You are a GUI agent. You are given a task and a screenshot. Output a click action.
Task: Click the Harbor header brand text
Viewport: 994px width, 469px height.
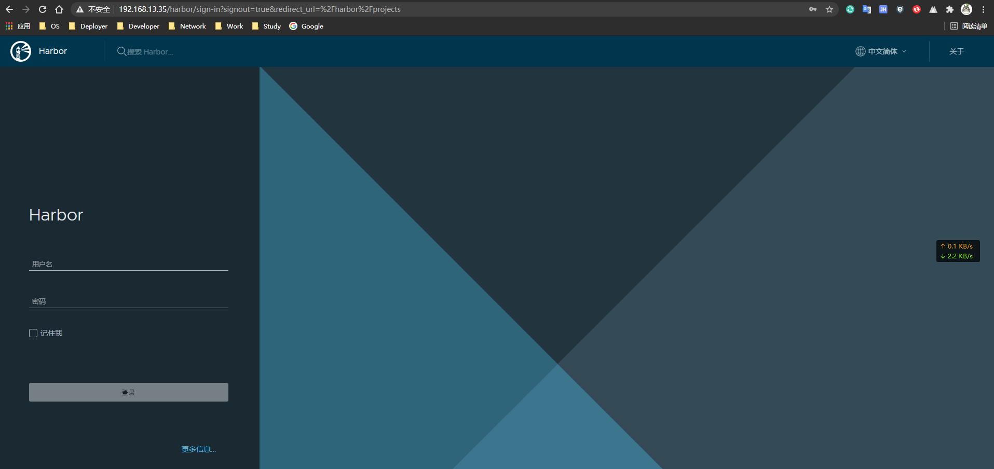53,51
